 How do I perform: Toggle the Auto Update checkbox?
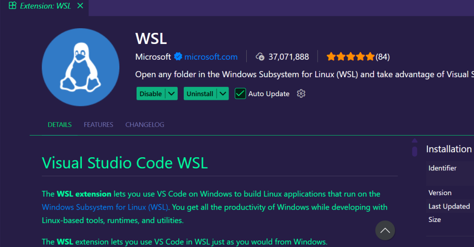(x=240, y=94)
